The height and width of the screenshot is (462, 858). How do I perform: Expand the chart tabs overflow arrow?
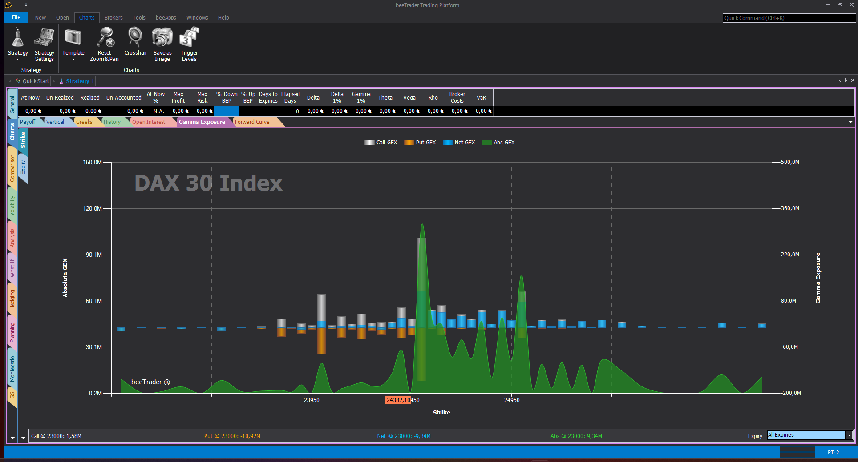[850, 122]
